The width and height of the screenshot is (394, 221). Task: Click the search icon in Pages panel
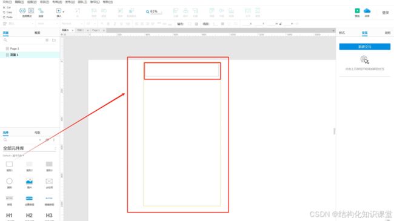pos(5,40)
